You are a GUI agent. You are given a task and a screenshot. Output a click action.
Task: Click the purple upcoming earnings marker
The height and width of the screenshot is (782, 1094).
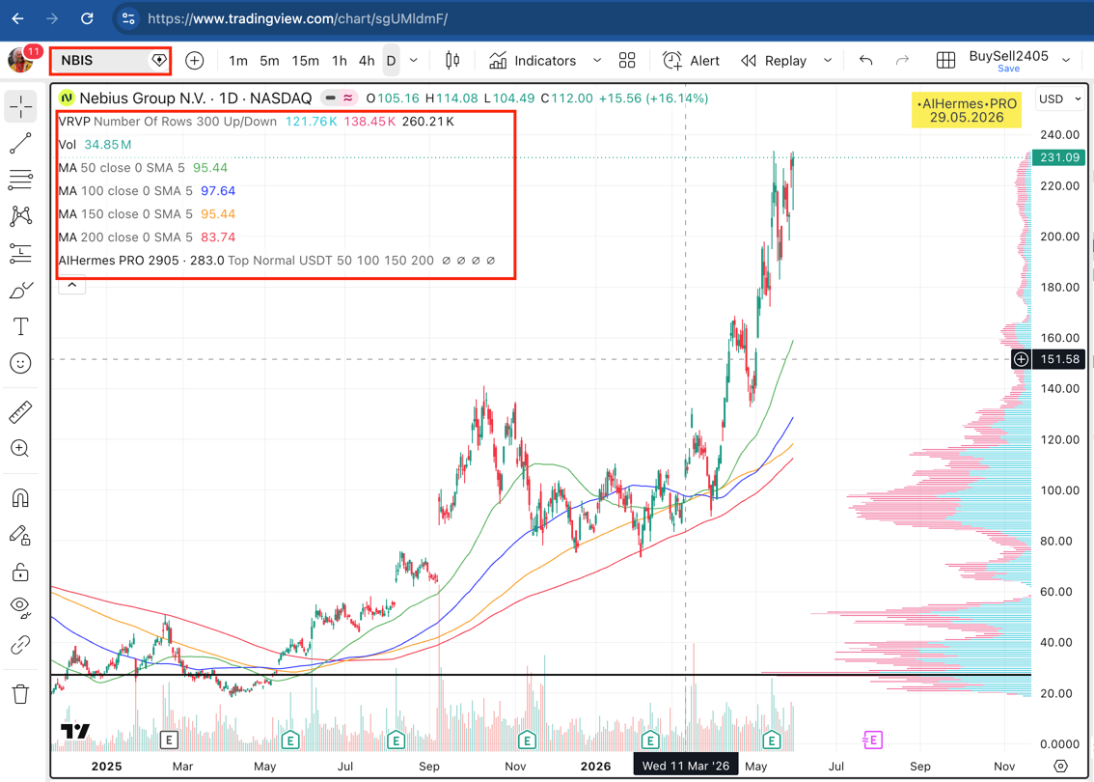(x=873, y=740)
